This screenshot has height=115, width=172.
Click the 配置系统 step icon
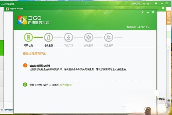[x=109, y=37]
